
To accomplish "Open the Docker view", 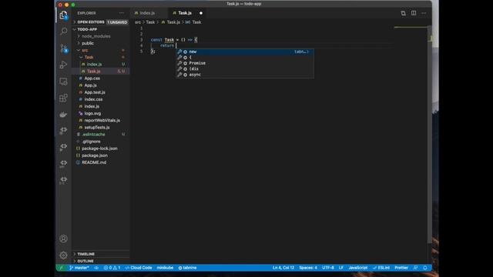I will (x=63, y=115).
